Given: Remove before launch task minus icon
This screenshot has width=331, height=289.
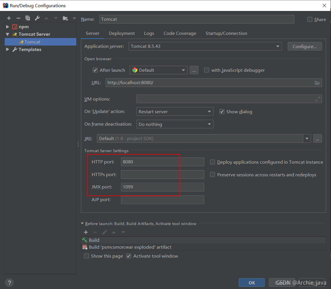Looking at the screenshot, I should 95,232.
